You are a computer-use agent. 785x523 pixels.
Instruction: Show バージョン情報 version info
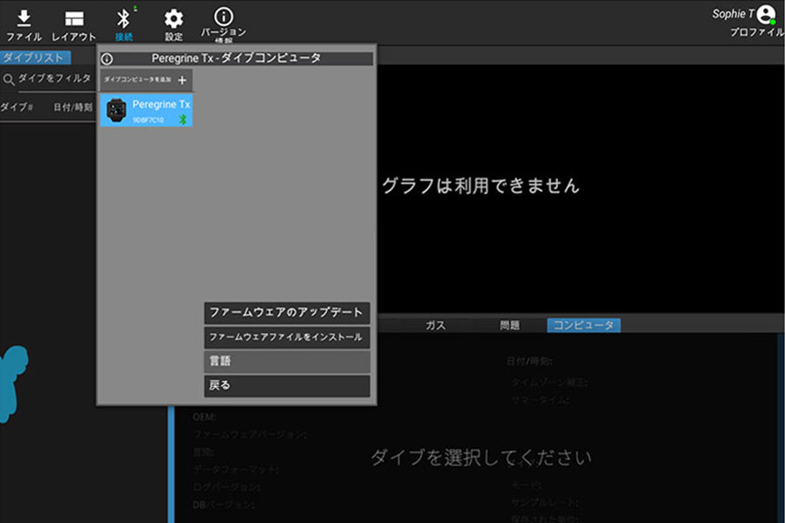(x=223, y=17)
